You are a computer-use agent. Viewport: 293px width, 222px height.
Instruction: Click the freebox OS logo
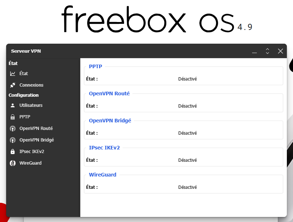point(148,19)
